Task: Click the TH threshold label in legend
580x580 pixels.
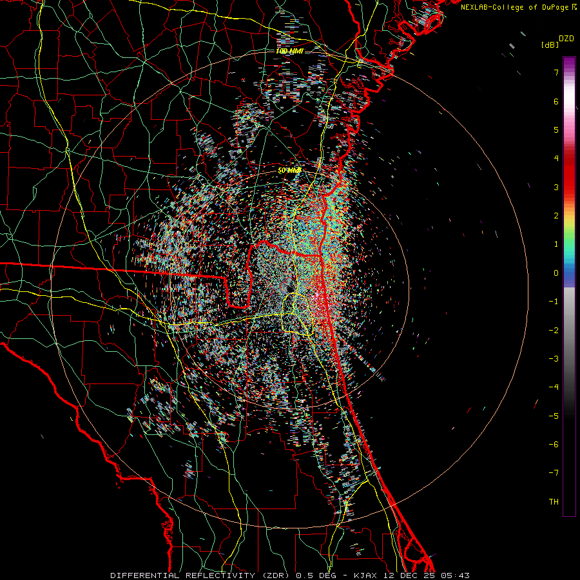Action: tap(554, 502)
